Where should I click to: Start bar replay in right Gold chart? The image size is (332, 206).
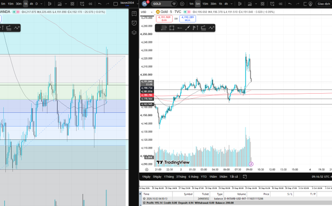point(281,4)
